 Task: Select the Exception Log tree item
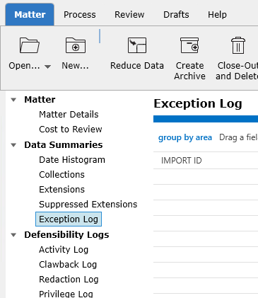(69, 219)
